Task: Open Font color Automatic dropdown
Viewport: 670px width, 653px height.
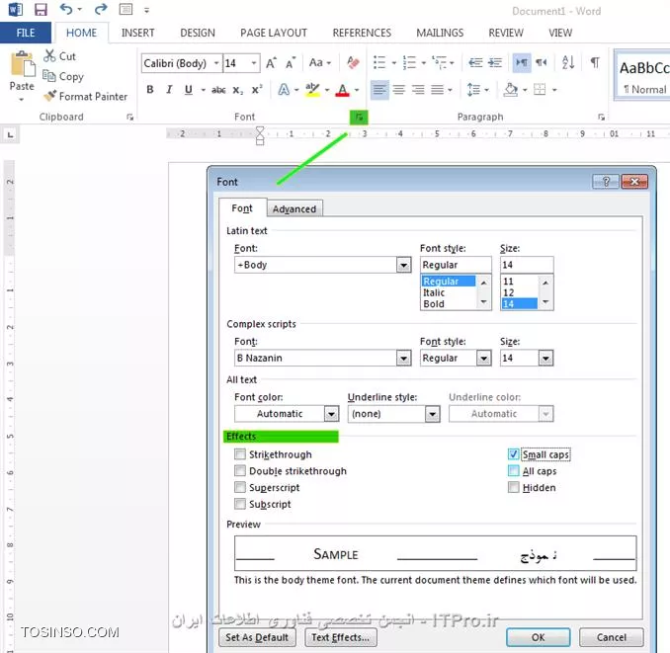Action: (331, 413)
